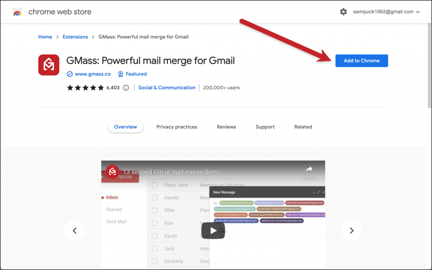The image size is (432, 270).
Task: Click the checkbox next to Peter, John
Action: 154,185
